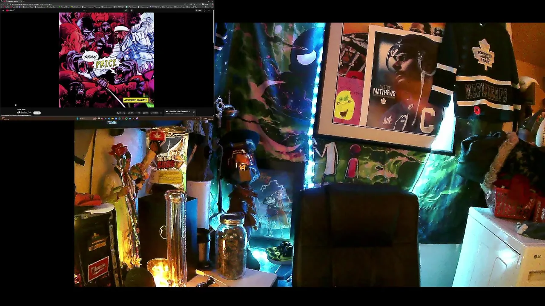
Task: Open the taskbar clock and date
Action: 210,119
